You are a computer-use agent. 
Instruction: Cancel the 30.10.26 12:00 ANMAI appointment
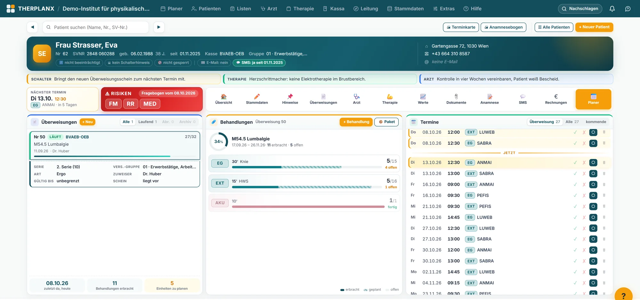click(x=584, y=250)
